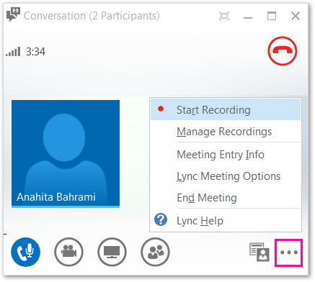Open the More Options ellipsis button
The width and height of the screenshot is (315, 282).
(289, 253)
